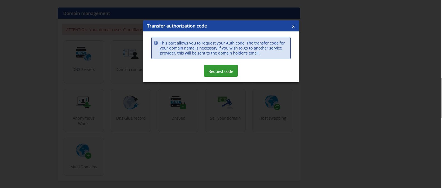Open the Sell your domain gavel icon
Viewport: 442px width, 188px height.
(225, 102)
